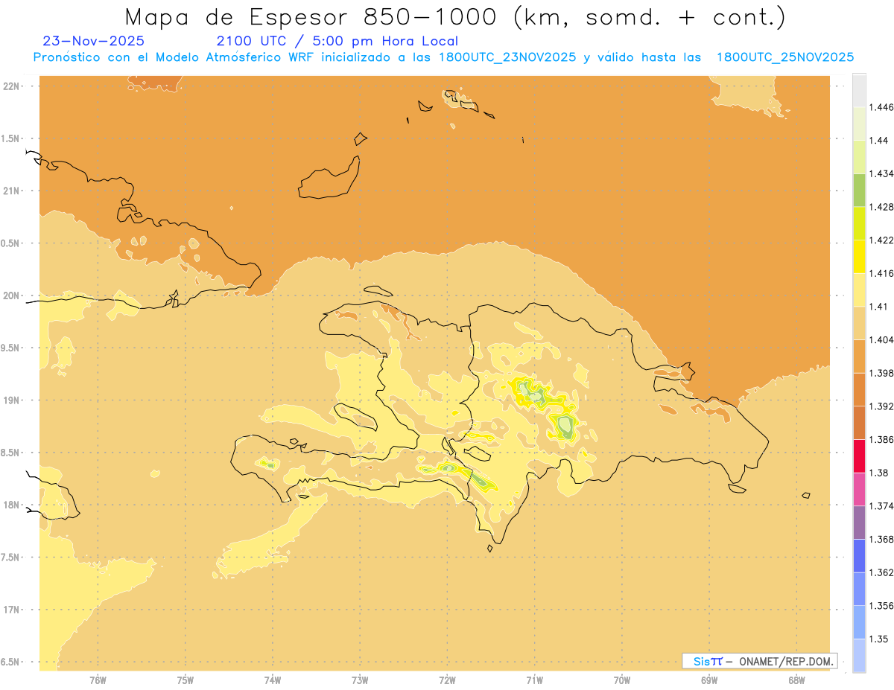This screenshot has width=894, height=690.
Task: Click the legend value 1.422
Action: (881, 240)
